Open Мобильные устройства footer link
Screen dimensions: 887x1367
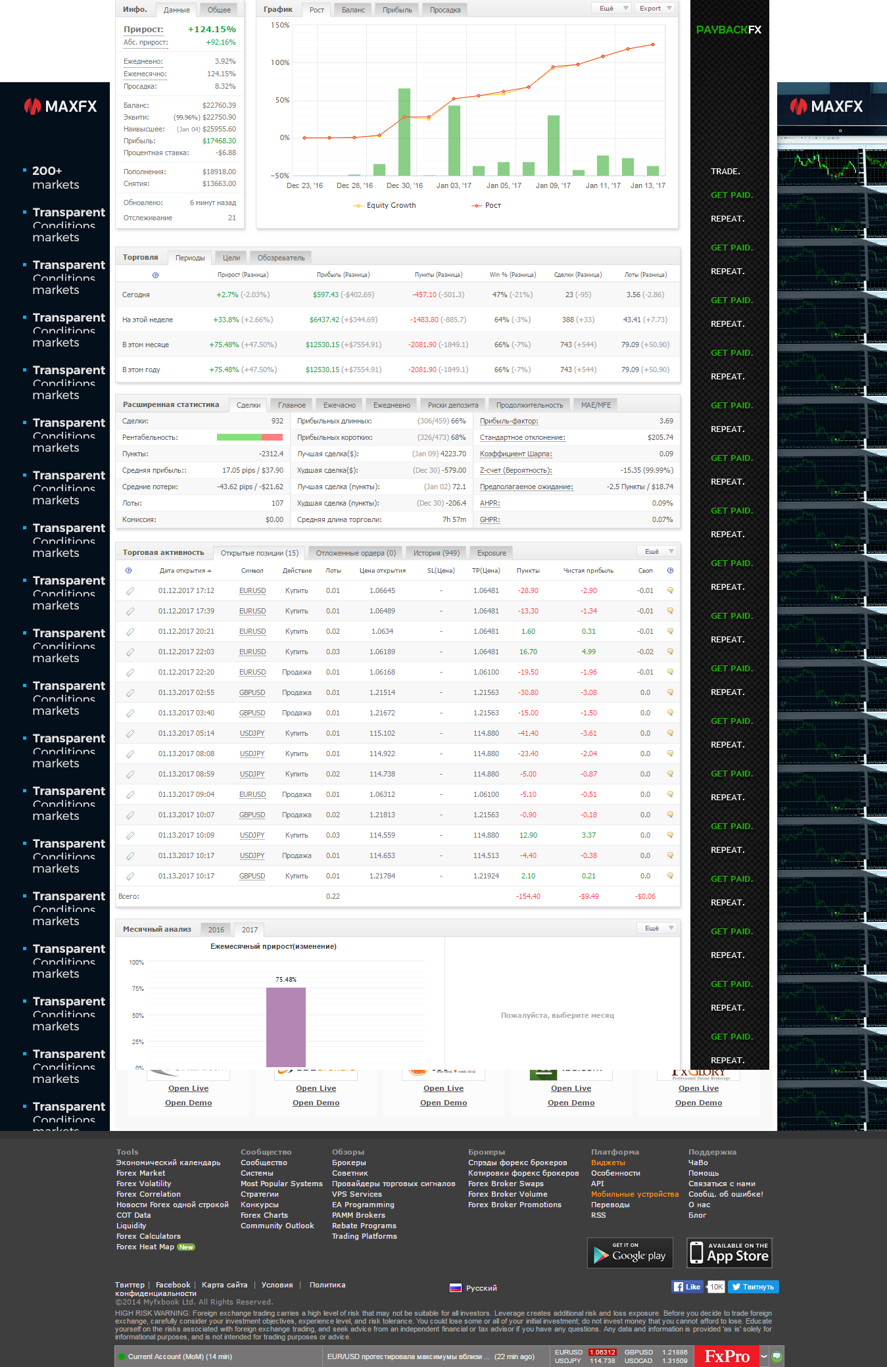[x=635, y=1194]
